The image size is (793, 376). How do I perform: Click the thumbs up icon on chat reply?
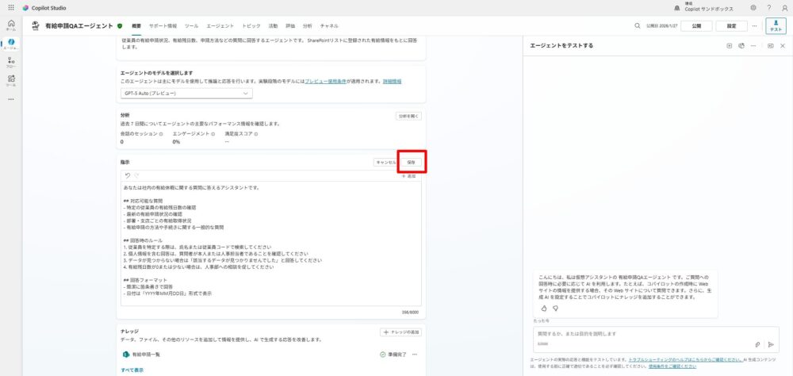coord(544,308)
